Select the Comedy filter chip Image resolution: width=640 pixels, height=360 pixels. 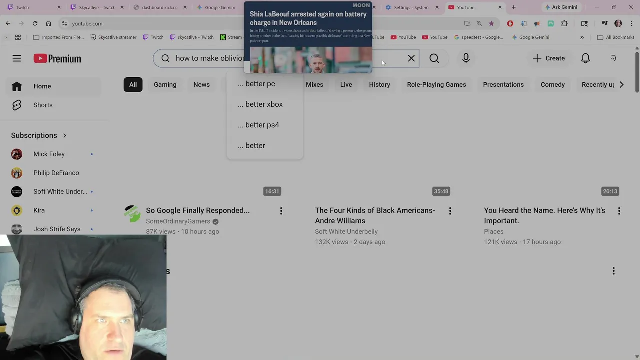click(x=552, y=84)
